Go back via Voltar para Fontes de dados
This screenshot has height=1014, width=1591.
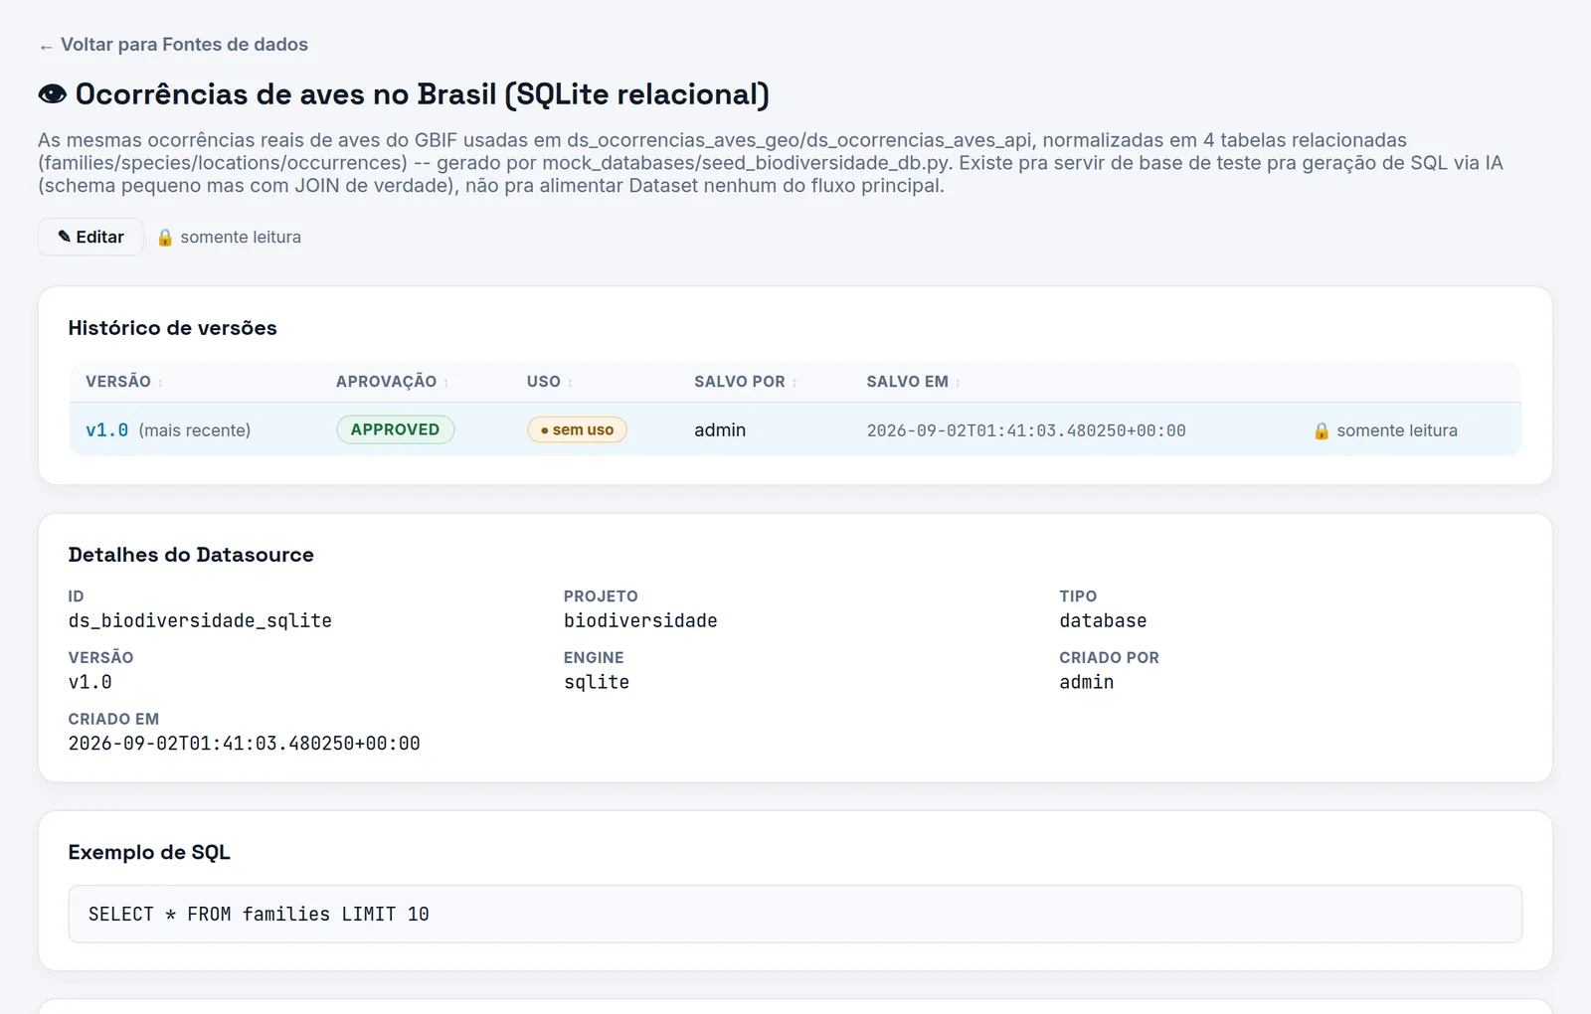click(173, 45)
